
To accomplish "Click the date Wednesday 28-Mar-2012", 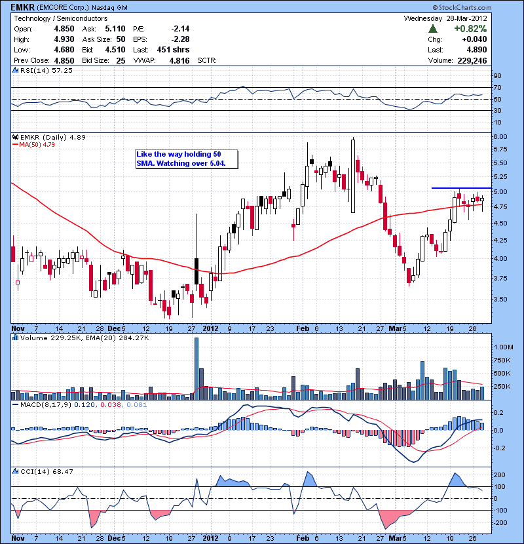I will 445,18.
